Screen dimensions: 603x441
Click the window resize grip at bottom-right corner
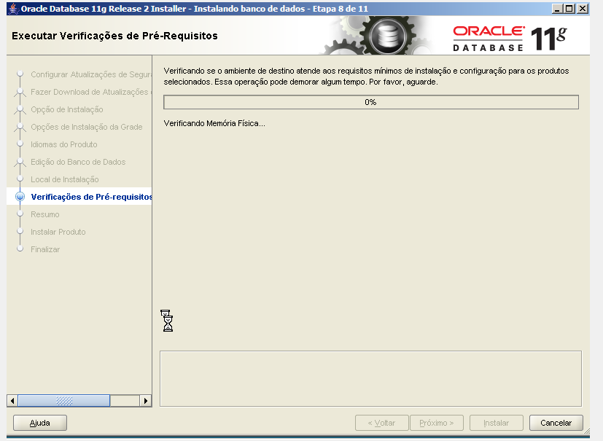point(587,432)
